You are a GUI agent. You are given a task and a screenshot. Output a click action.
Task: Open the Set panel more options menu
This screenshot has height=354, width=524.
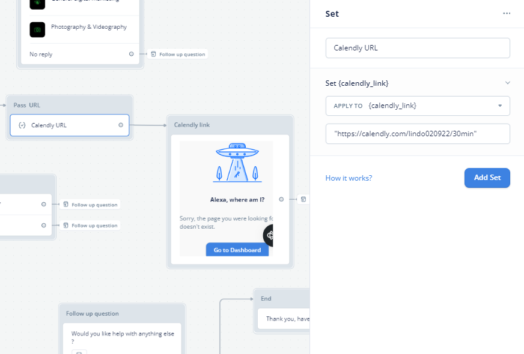507,13
